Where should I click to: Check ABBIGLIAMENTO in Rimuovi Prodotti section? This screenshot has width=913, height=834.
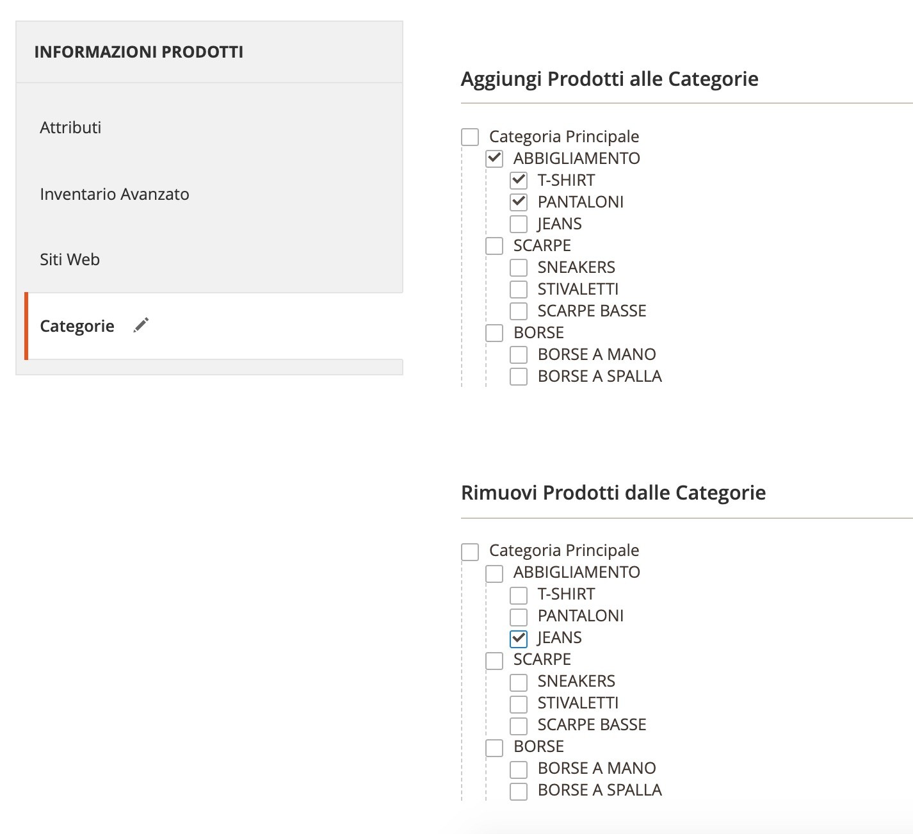(x=494, y=573)
